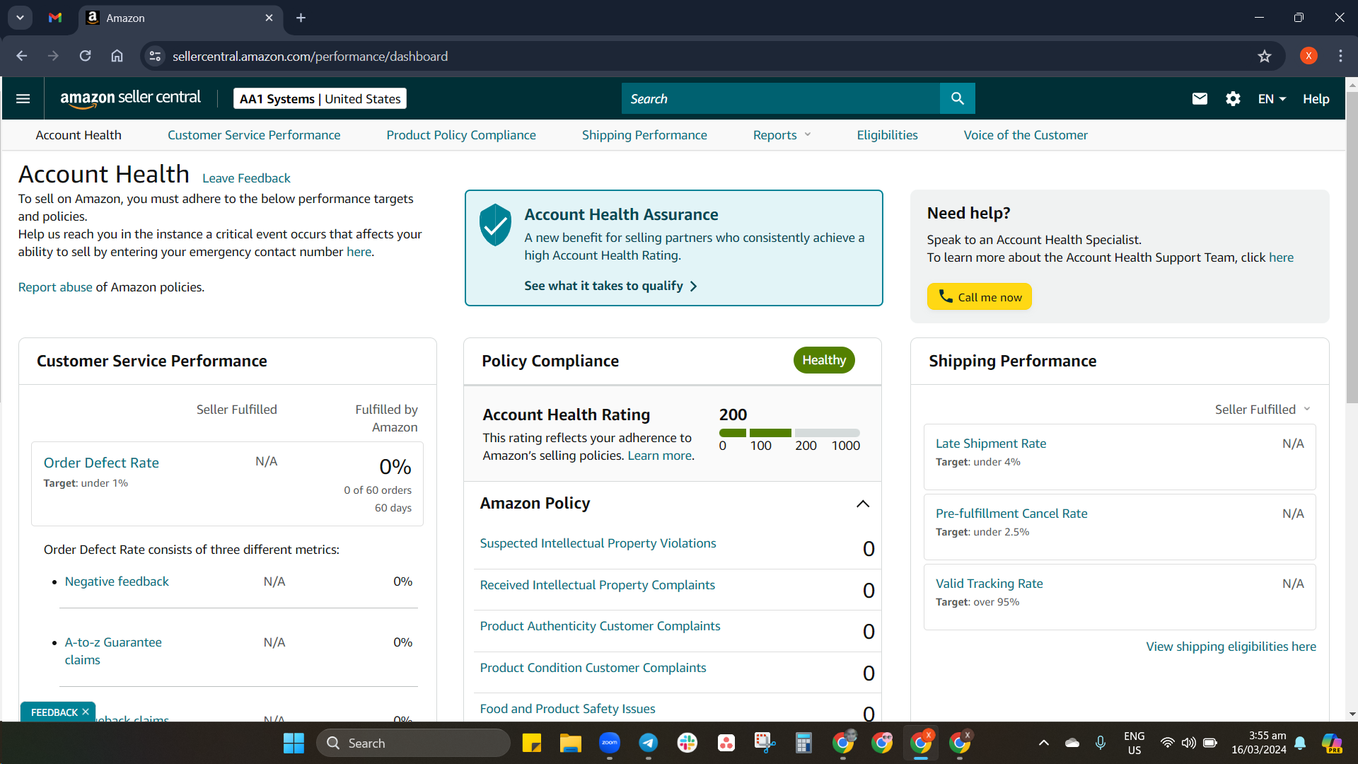Image resolution: width=1358 pixels, height=764 pixels.
Task: Click the Call me now button
Action: pyautogui.click(x=979, y=296)
